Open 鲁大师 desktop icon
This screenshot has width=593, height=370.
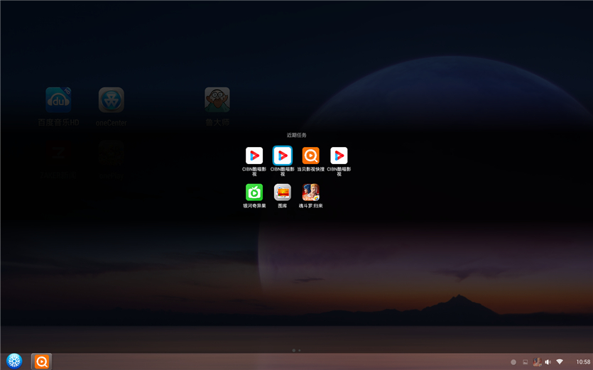click(x=217, y=100)
